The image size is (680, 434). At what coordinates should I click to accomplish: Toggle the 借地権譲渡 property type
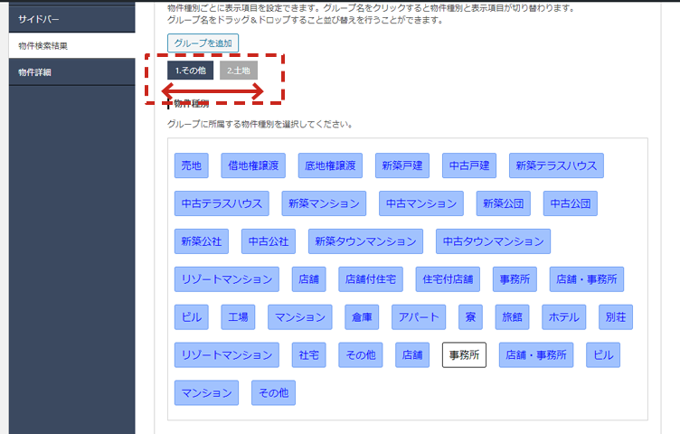253,165
